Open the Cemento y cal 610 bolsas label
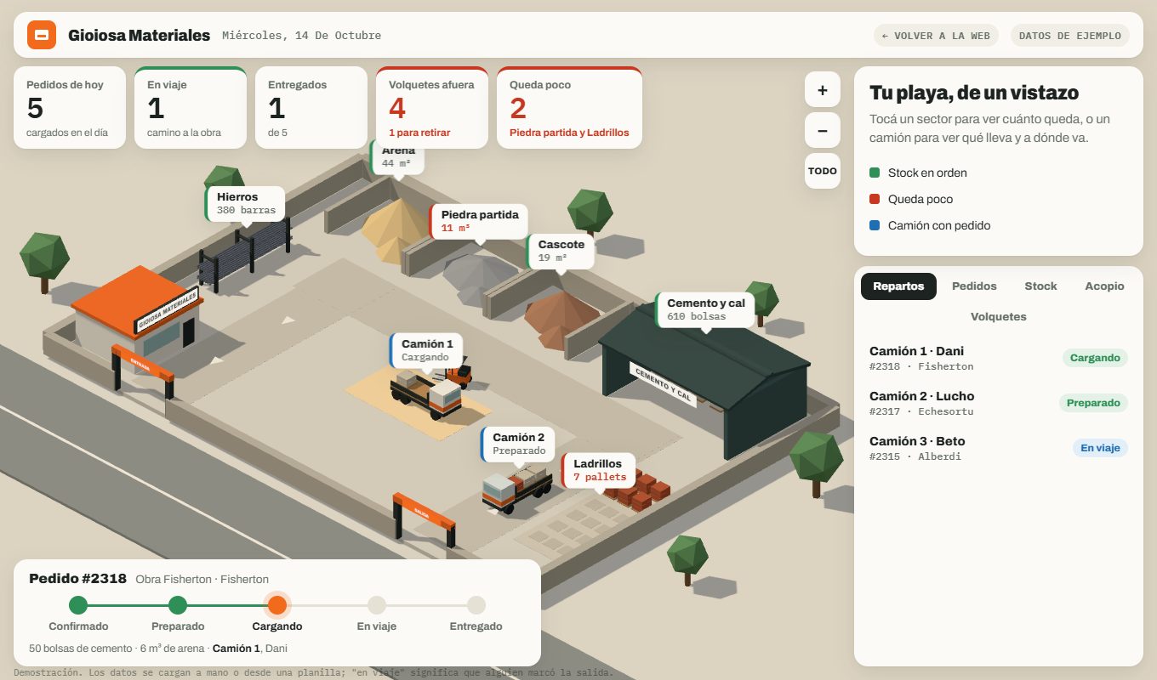Image resolution: width=1157 pixels, height=680 pixels. click(x=705, y=309)
